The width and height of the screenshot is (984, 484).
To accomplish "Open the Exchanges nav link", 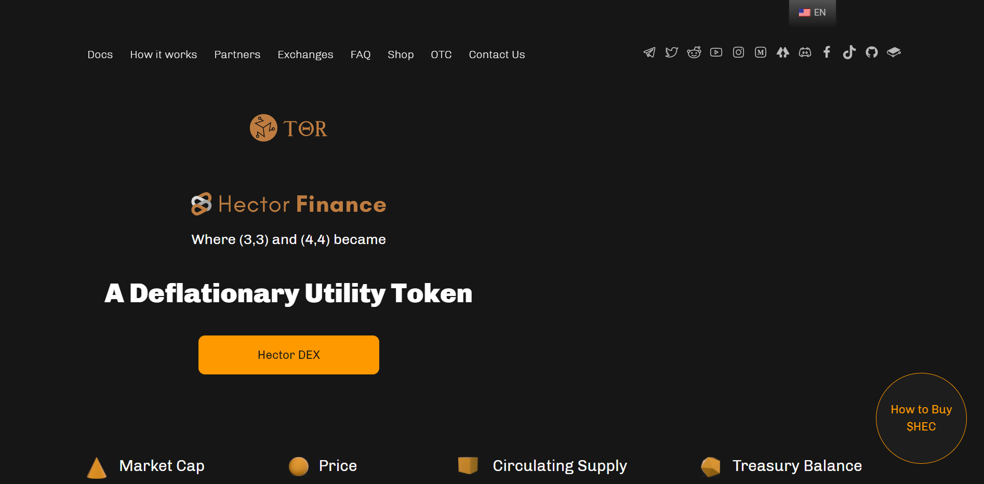I will (x=305, y=55).
